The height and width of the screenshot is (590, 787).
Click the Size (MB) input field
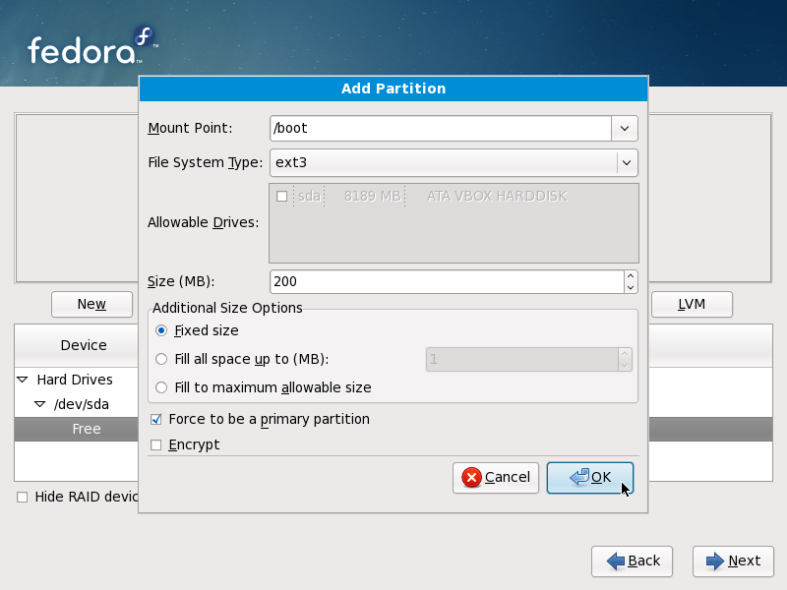[447, 281]
